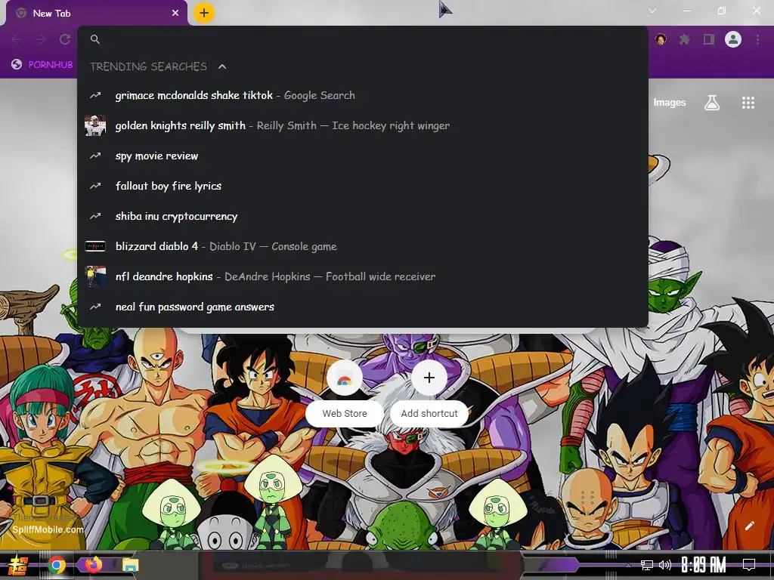
Task: Click the volume speaker icon in tray
Action: [665, 565]
